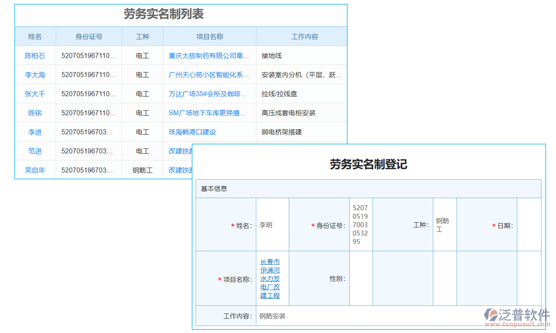Open worker record for 张大千

35,94
